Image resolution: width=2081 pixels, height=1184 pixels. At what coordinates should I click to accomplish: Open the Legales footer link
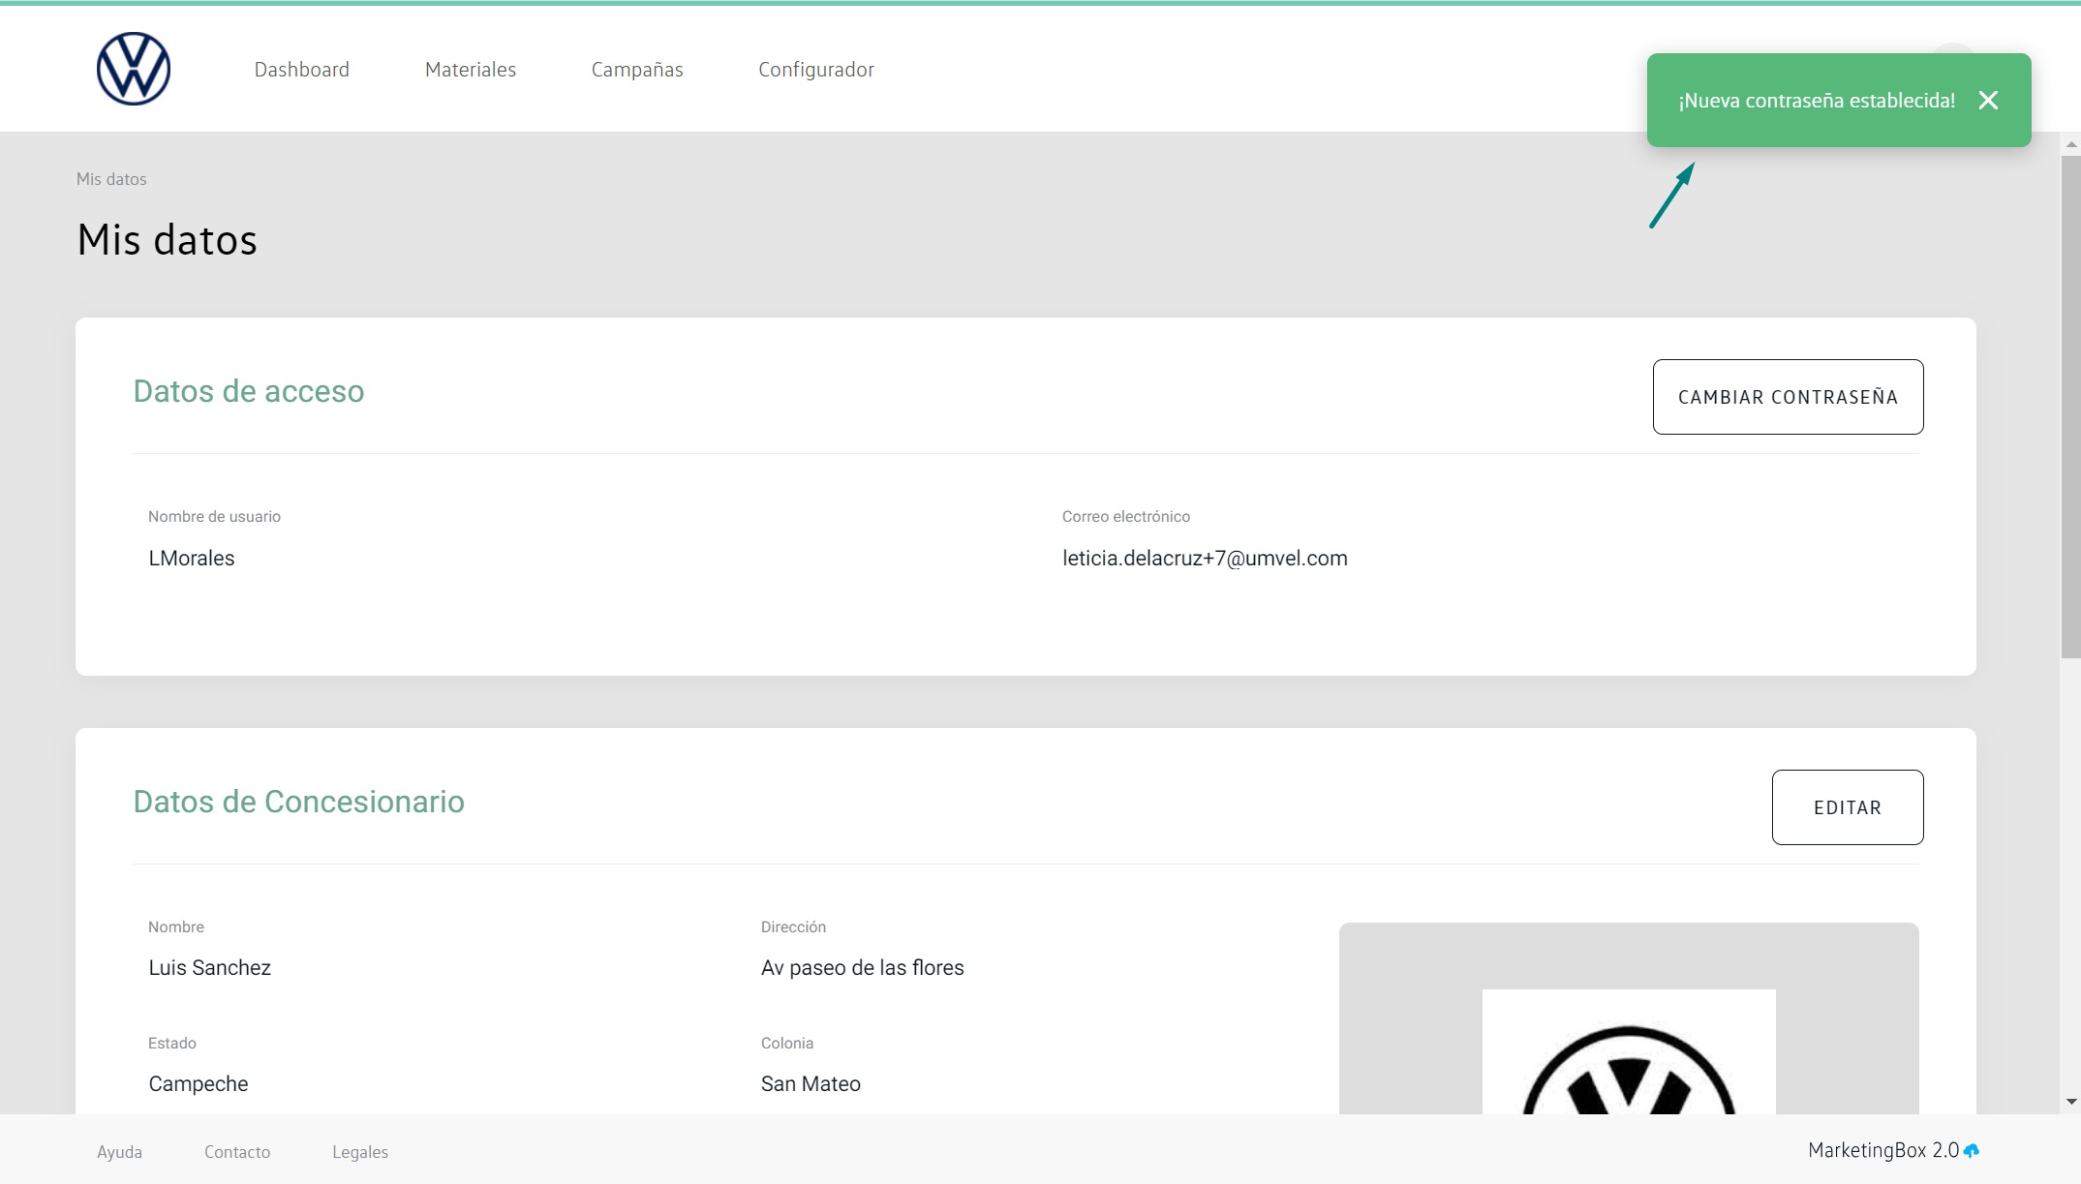click(360, 1152)
